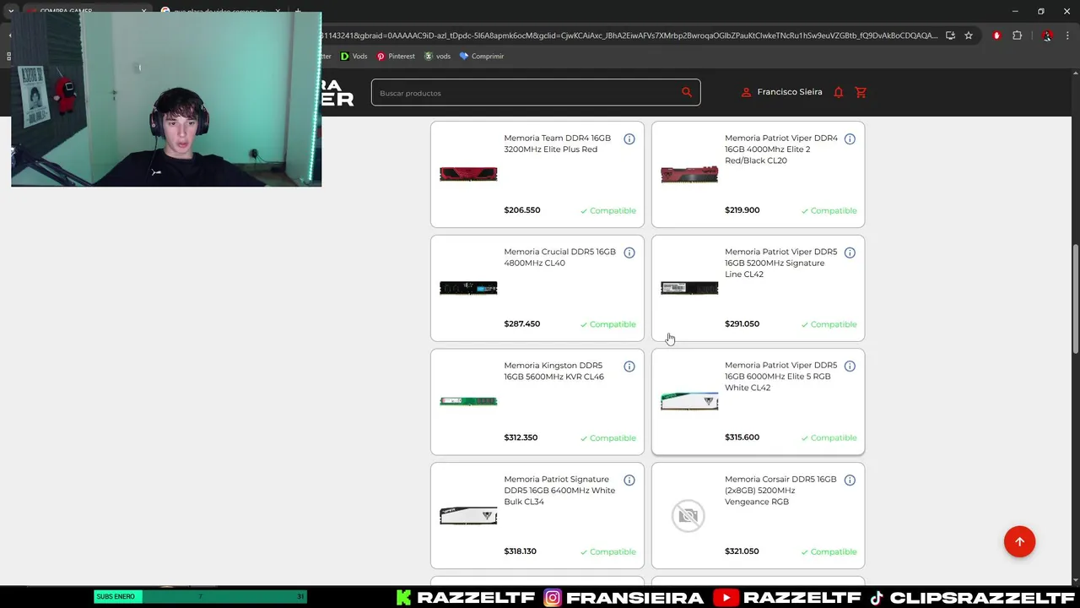Screen dimensions: 1080x608
Task: Click the $219.900 price
Action: pyautogui.click(x=742, y=210)
